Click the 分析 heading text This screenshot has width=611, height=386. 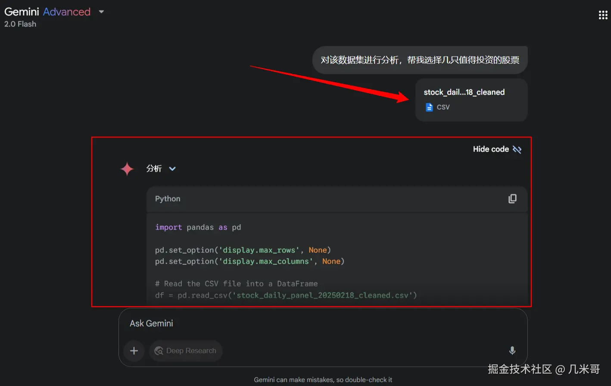154,169
